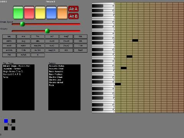Image resolution: width=184 pixels, height=138 pixels.
Task: Set Strum Speed on the red slider
Action: pos(46,24)
